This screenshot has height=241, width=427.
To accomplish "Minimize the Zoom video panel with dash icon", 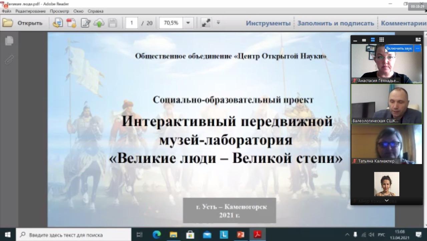I will (355, 40).
